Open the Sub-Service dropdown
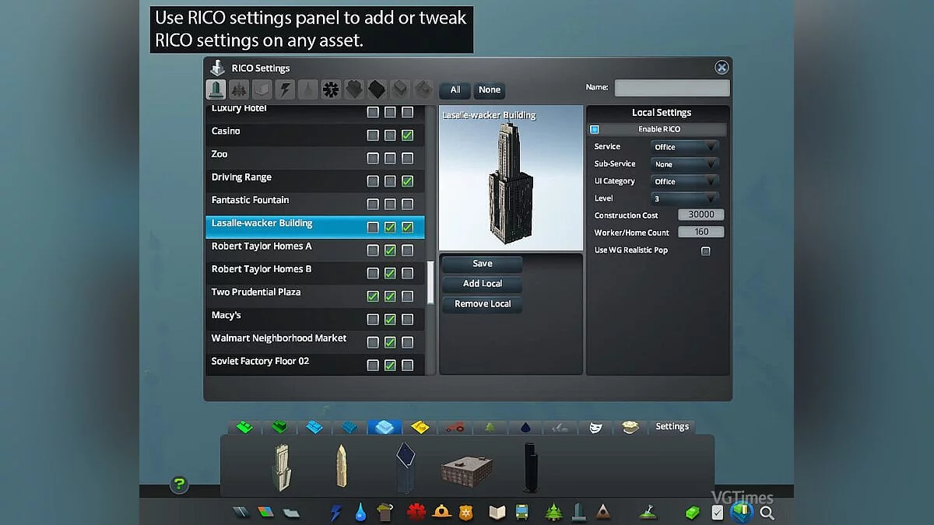 684,164
